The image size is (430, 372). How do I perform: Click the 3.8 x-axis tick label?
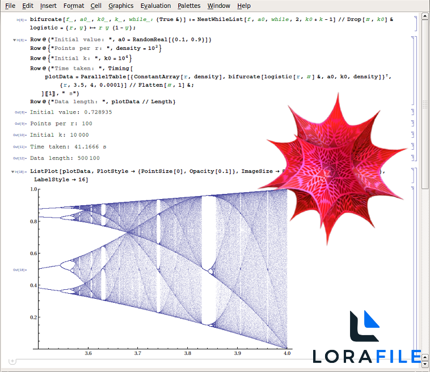click(188, 353)
